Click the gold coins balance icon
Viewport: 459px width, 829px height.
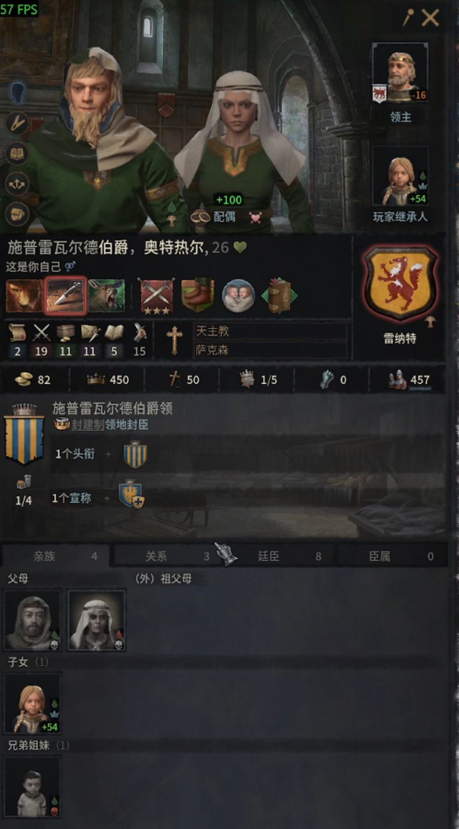point(23,380)
